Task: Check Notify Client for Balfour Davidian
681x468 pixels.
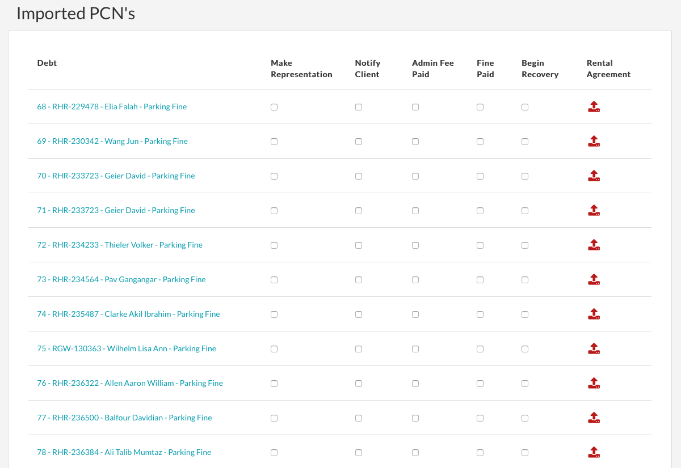Action: [x=359, y=418]
